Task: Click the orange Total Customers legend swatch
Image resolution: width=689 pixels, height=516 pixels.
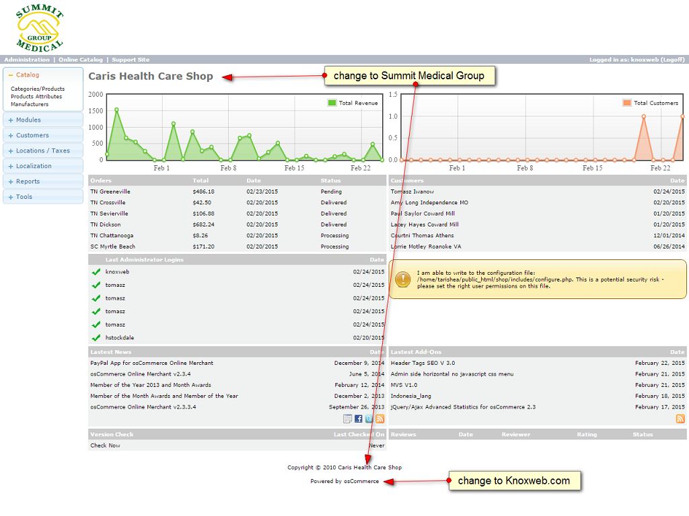Action: click(x=626, y=103)
